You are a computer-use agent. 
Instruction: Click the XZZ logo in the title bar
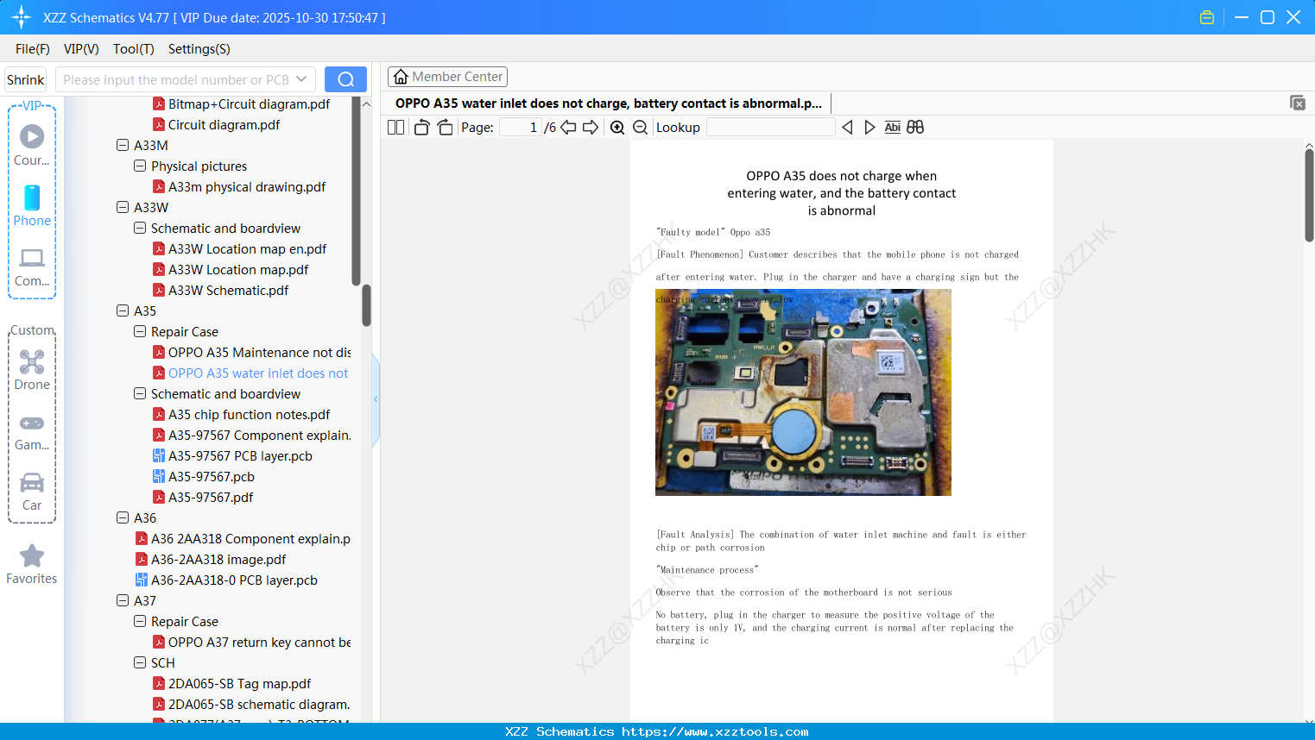pyautogui.click(x=22, y=17)
